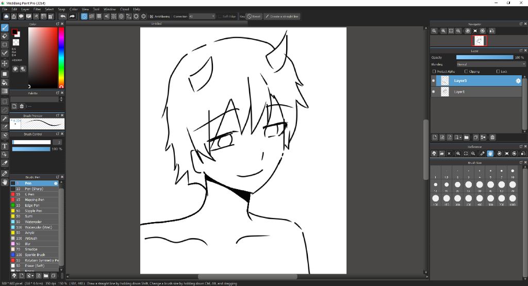
Task: Click the Redo arrow in toolbar
Action: 72,16
